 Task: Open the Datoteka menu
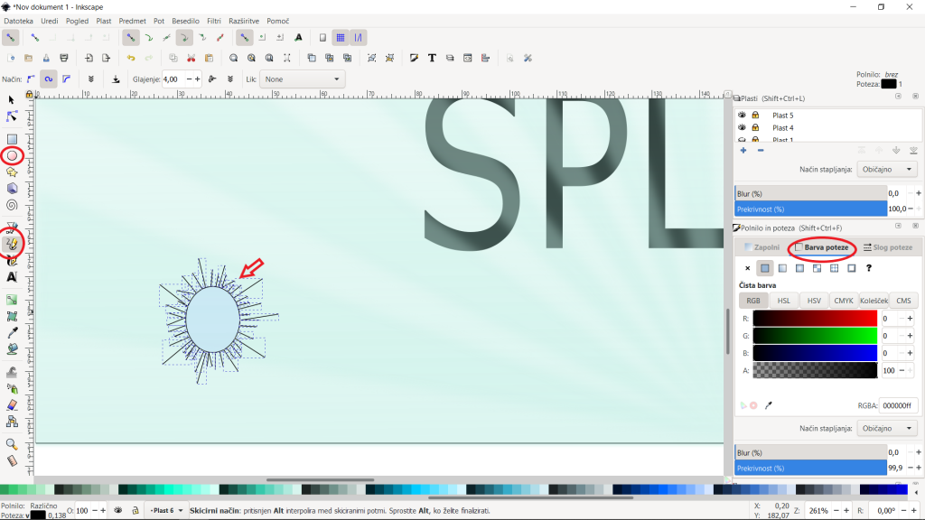[18, 21]
